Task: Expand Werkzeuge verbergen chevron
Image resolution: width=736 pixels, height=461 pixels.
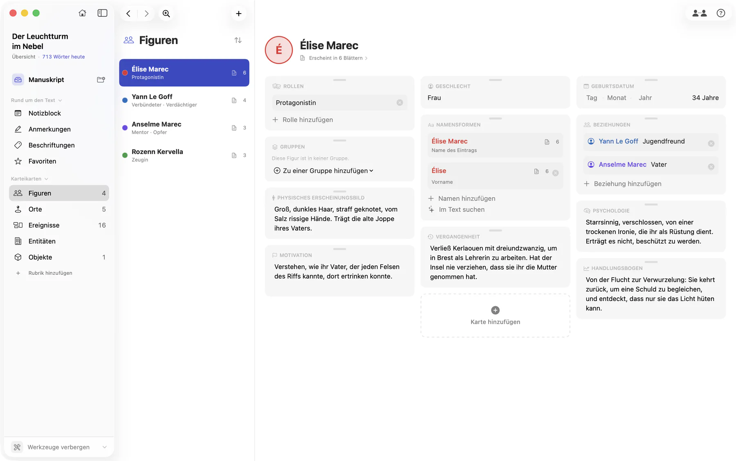Action: tap(105, 447)
